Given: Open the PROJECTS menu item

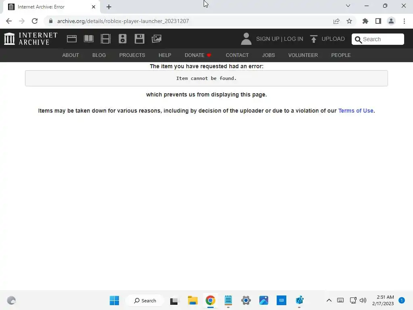Looking at the screenshot, I should coord(132,55).
